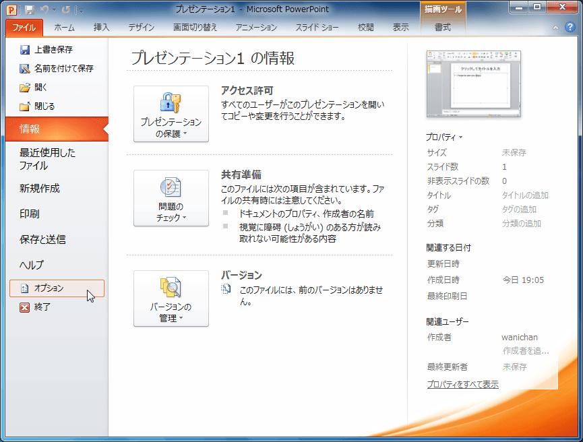The height and width of the screenshot is (442, 583).
Task: Click the 作成者を追... field
Action: (526, 350)
